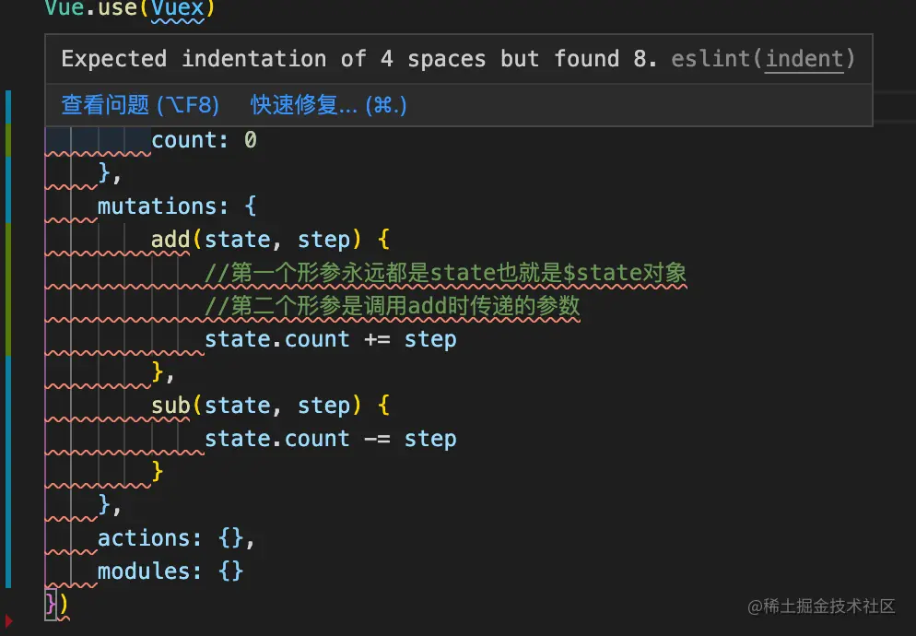Click the state.count += step statement

[x=330, y=339]
